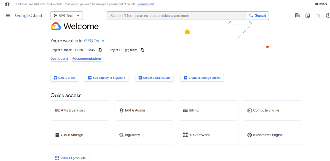Open the notifications bell

click(318, 15)
